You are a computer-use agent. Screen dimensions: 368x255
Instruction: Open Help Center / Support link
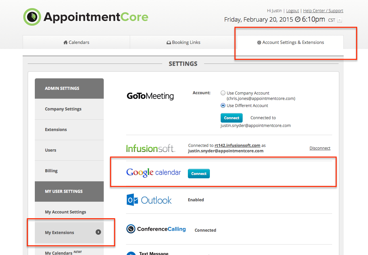(323, 11)
